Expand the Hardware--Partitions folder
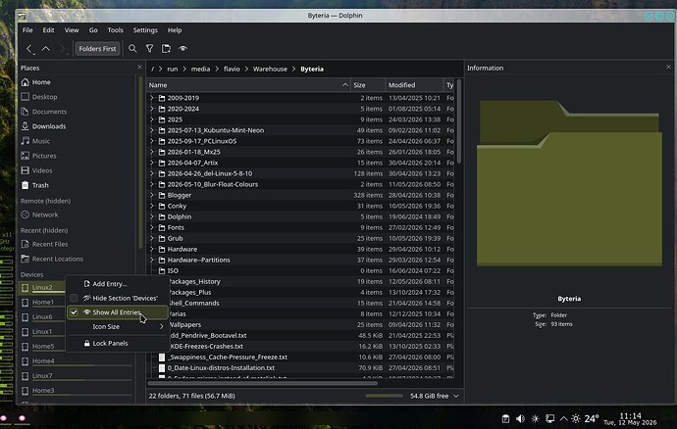 (x=152, y=260)
